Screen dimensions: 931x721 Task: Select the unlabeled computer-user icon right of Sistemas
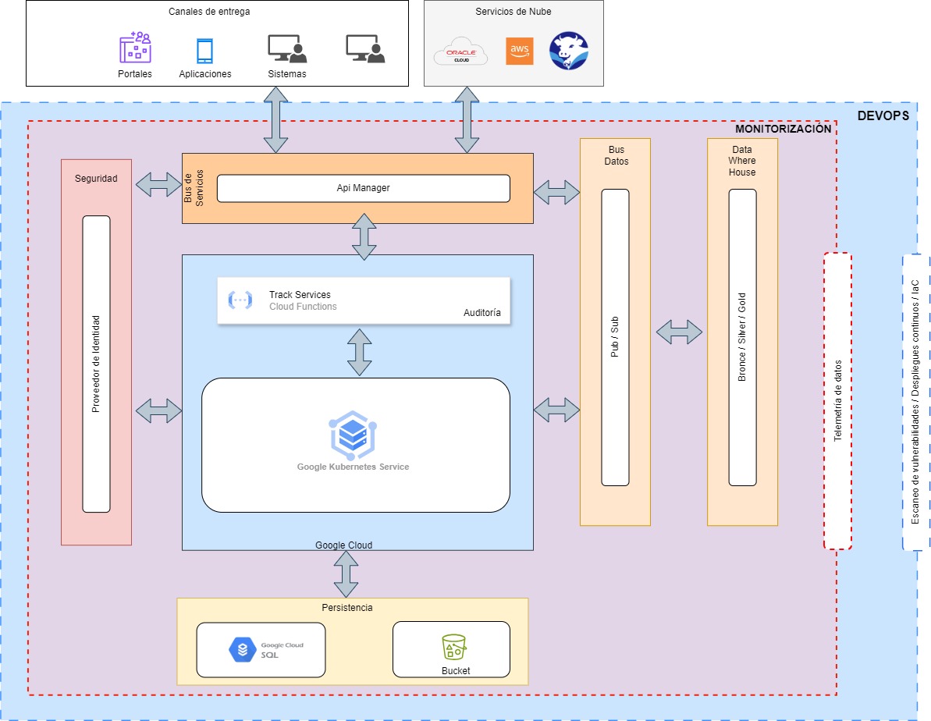(x=366, y=48)
